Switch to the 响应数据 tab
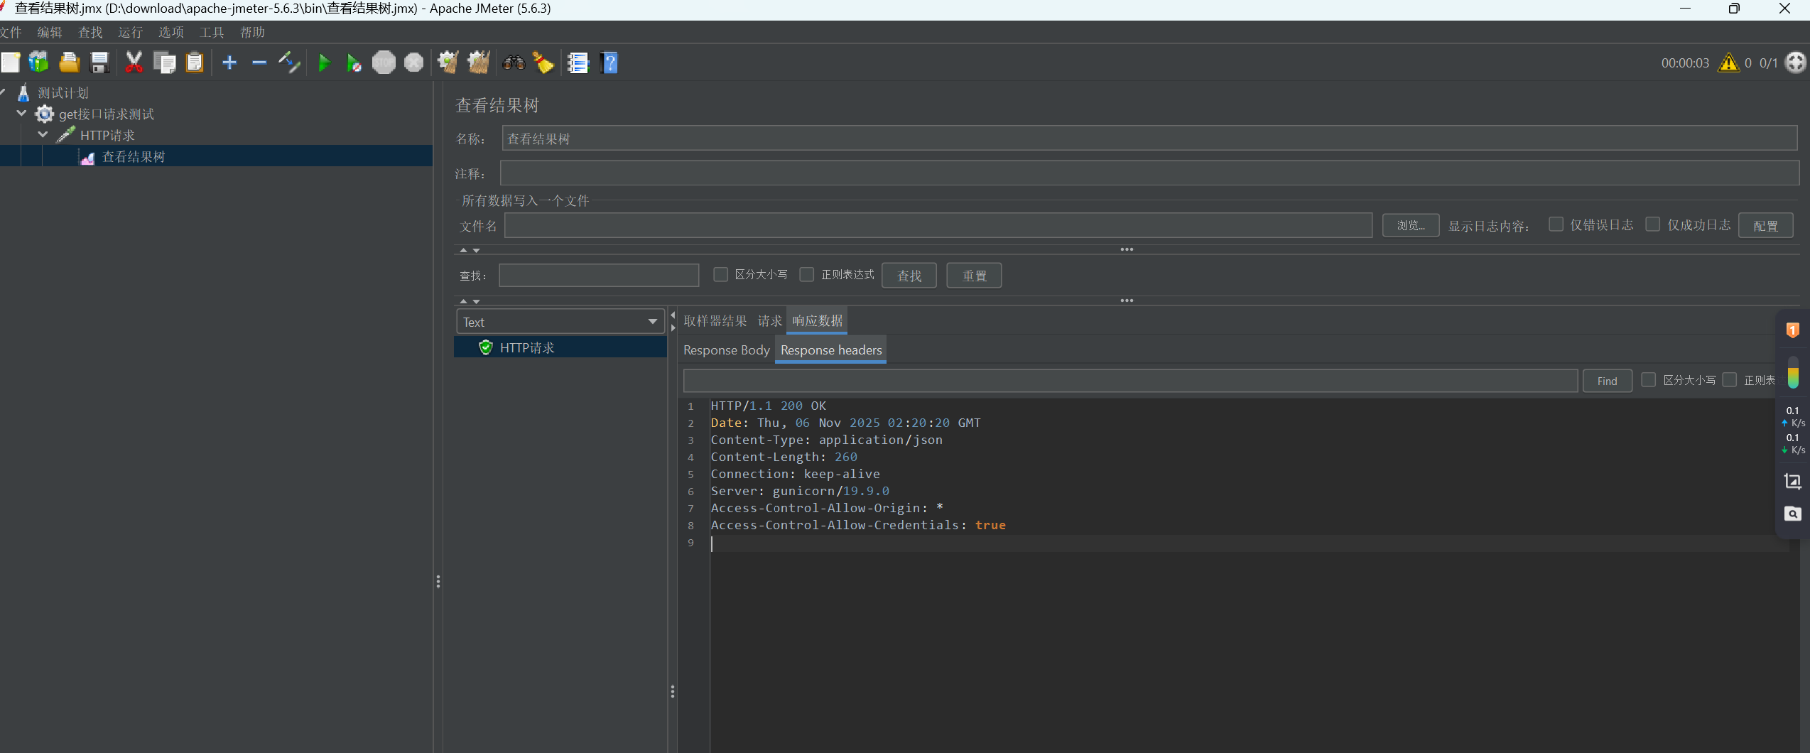Viewport: 1810px width, 753px height. 818,321
